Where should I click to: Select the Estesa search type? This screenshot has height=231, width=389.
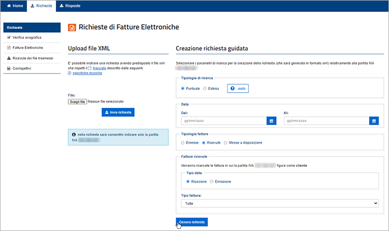pos(204,88)
